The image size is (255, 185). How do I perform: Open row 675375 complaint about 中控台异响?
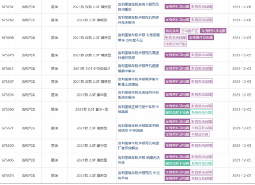pyautogui.click(x=139, y=175)
